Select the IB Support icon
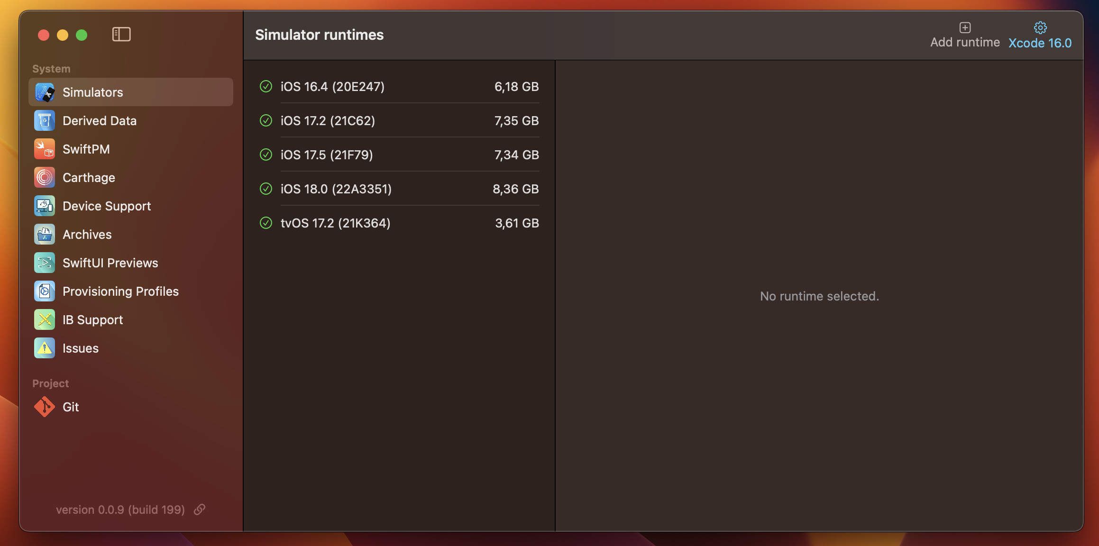Image resolution: width=1099 pixels, height=546 pixels. (45, 320)
